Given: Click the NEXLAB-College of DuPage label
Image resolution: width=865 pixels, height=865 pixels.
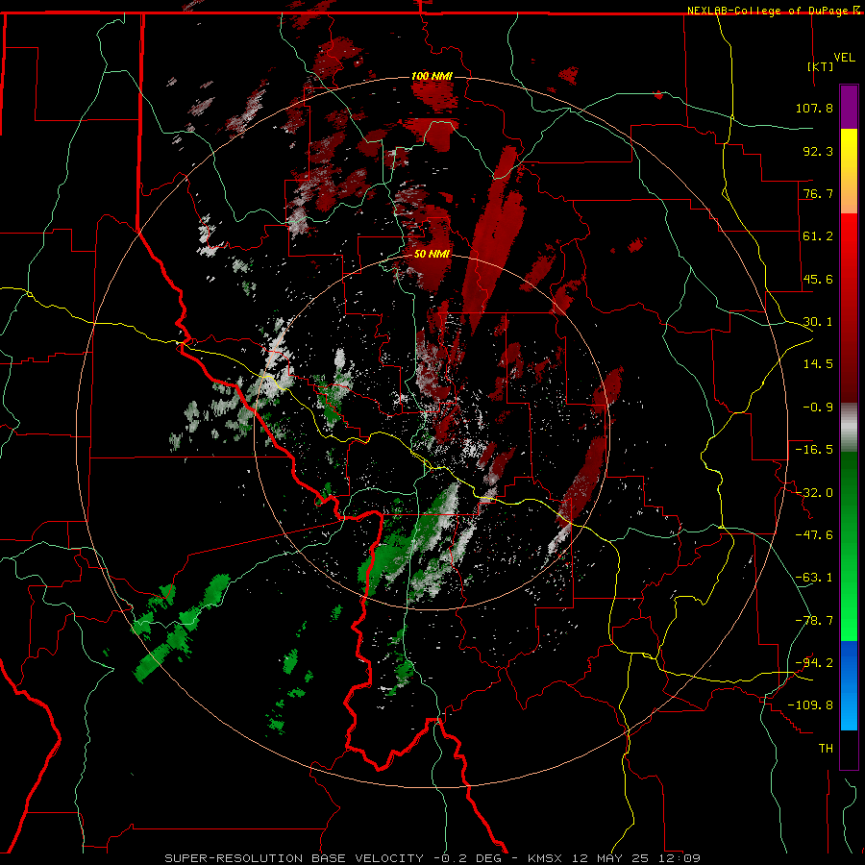Looking at the screenshot, I should pyautogui.click(x=767, y=11).
